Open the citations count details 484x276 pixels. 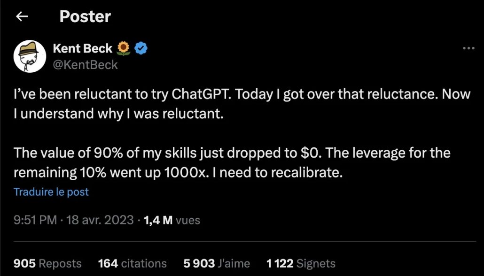[x=132, y=263]
